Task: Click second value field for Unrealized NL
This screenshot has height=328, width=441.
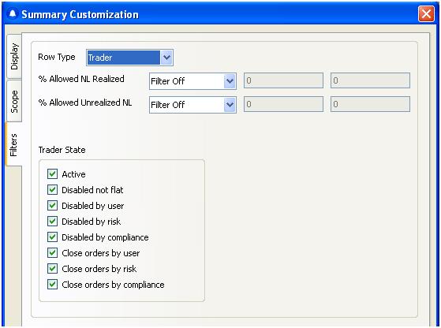Action: pos(370,104)
